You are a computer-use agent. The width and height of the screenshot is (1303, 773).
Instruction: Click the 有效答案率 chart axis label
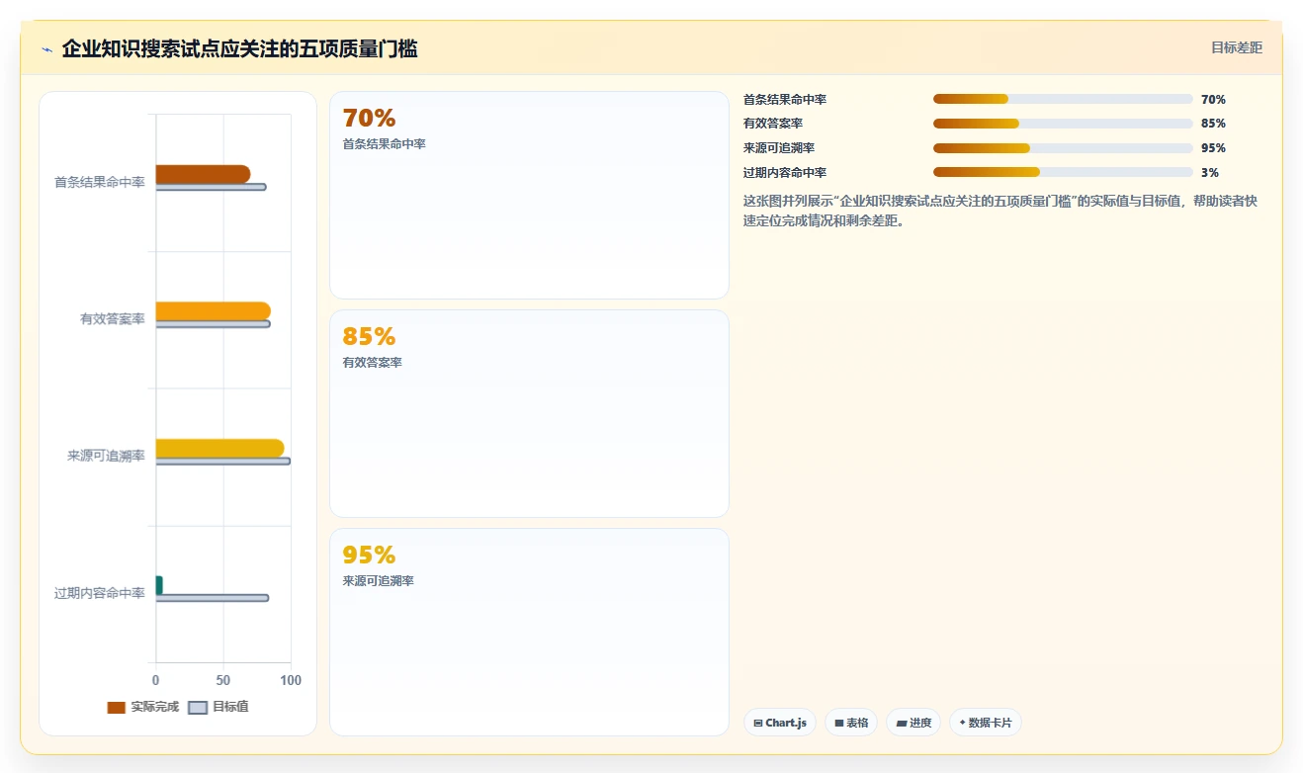pos(112,318)
